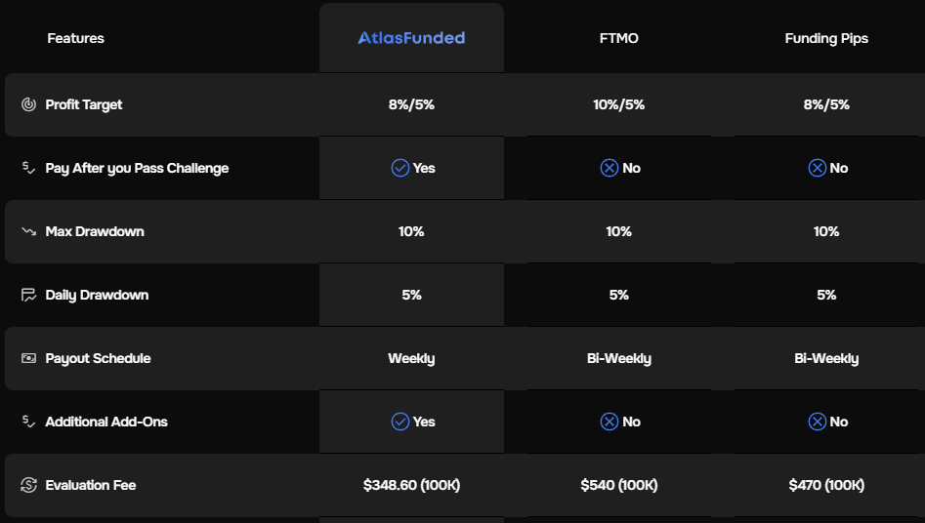Click the Payout Schedule cash icon
Screen dimensions: 925x523
28,358
